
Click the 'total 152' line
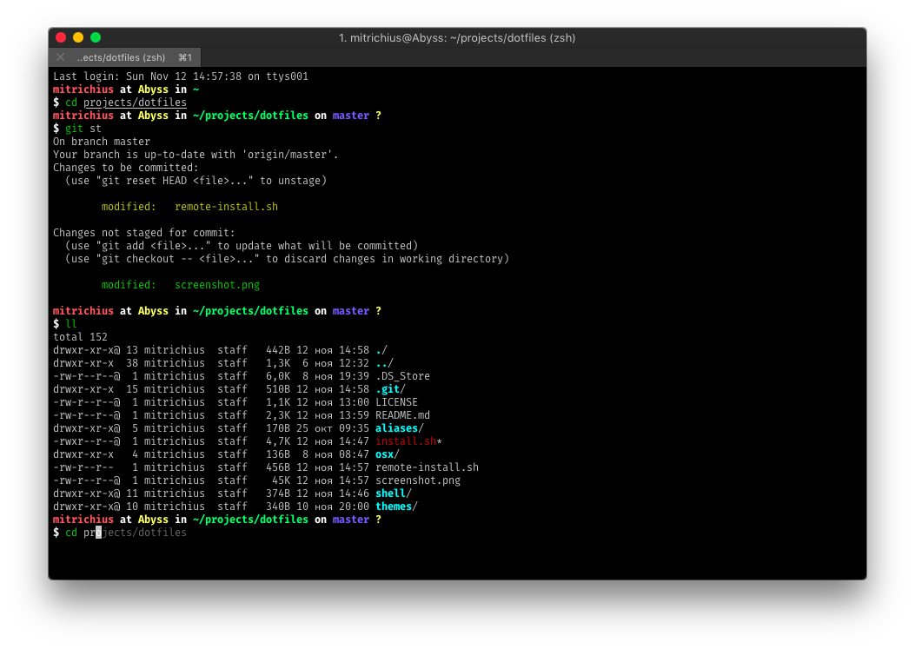(x=80, y=337)
